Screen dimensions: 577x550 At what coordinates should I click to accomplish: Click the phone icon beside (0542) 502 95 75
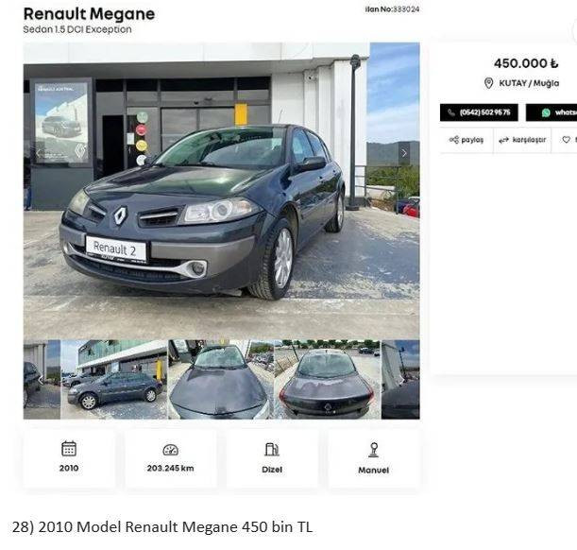click(451, 112)
